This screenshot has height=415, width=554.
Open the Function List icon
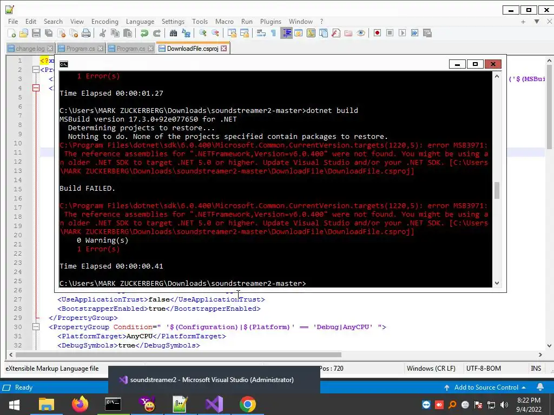tap(336, 33)
